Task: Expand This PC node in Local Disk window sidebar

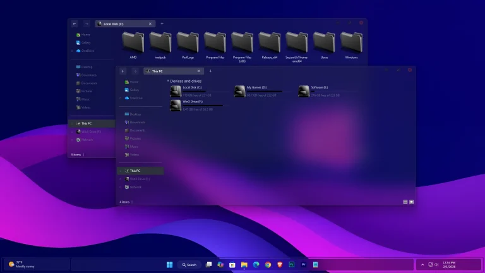Action: click(x=72, y=123)
